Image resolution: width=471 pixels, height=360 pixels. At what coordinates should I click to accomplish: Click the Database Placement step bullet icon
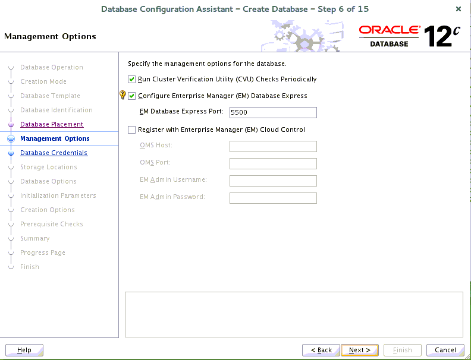pyautogui.click(x=11, y=125)
